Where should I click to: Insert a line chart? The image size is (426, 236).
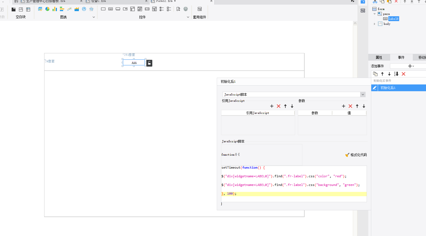click(69, 9)
